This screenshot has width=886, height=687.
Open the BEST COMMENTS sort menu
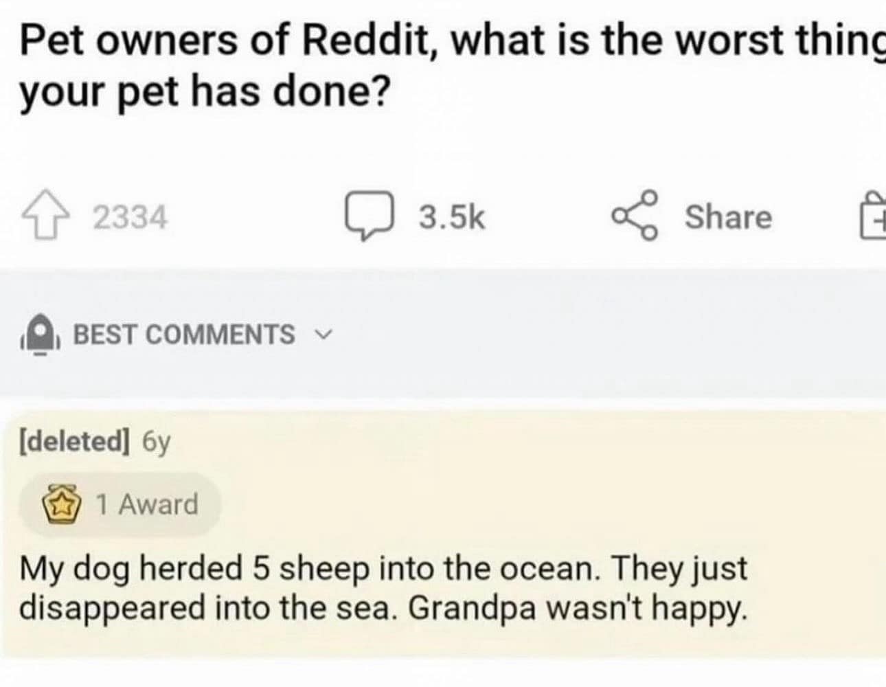coord(184,335)
